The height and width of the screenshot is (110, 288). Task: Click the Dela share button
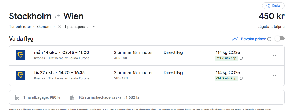[273, 6]
